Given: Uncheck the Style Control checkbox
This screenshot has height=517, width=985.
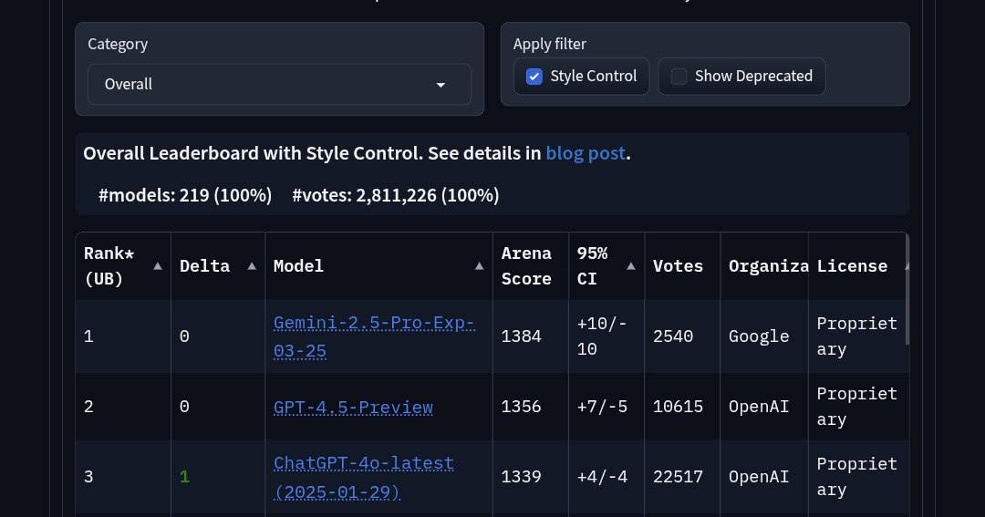Looking at the screenshot, I should coord(534,77).
